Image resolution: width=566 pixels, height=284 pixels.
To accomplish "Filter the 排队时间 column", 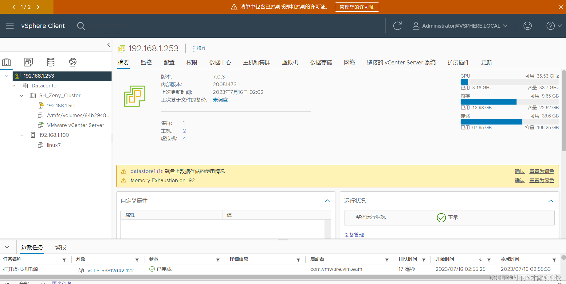I will [x=424, y=260].
